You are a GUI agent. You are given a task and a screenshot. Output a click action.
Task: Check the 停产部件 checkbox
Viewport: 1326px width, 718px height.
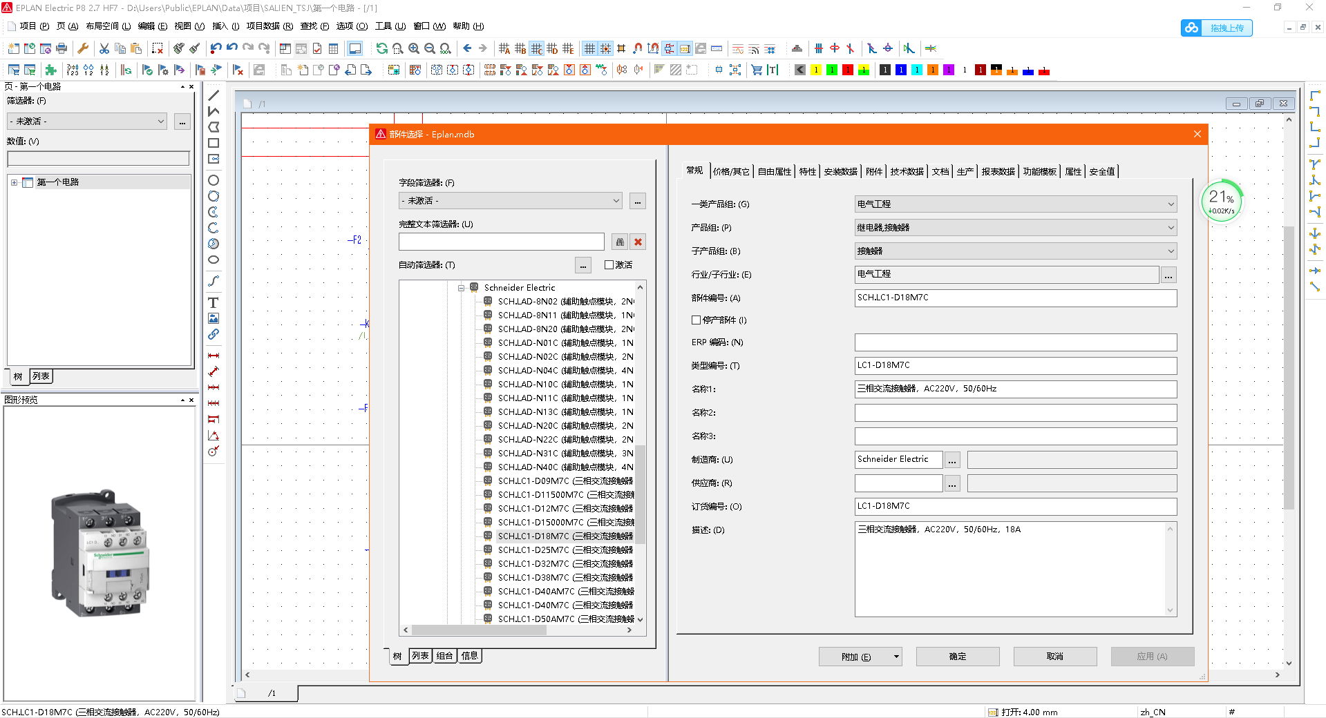pos(696,320)
